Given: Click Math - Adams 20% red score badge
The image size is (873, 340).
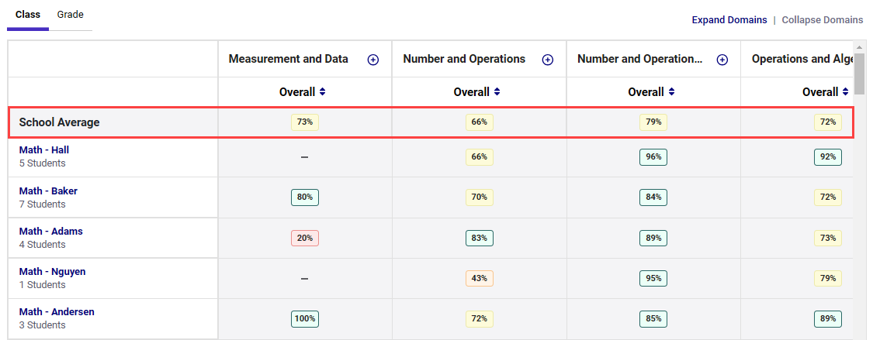Looking at the screenshot, I should [304, 239].
